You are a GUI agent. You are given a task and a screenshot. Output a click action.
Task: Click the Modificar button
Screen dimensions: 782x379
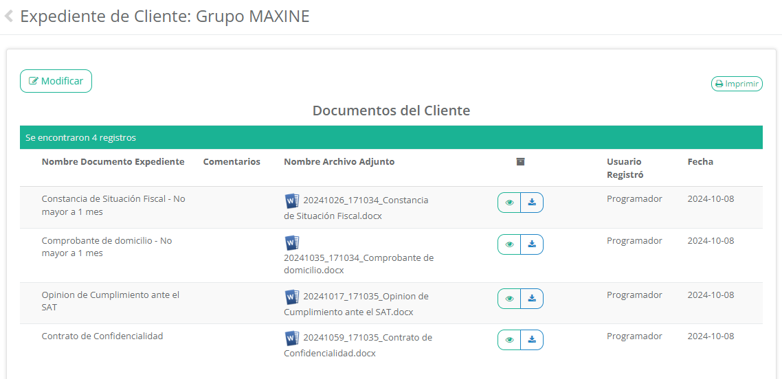pos(56,81)
